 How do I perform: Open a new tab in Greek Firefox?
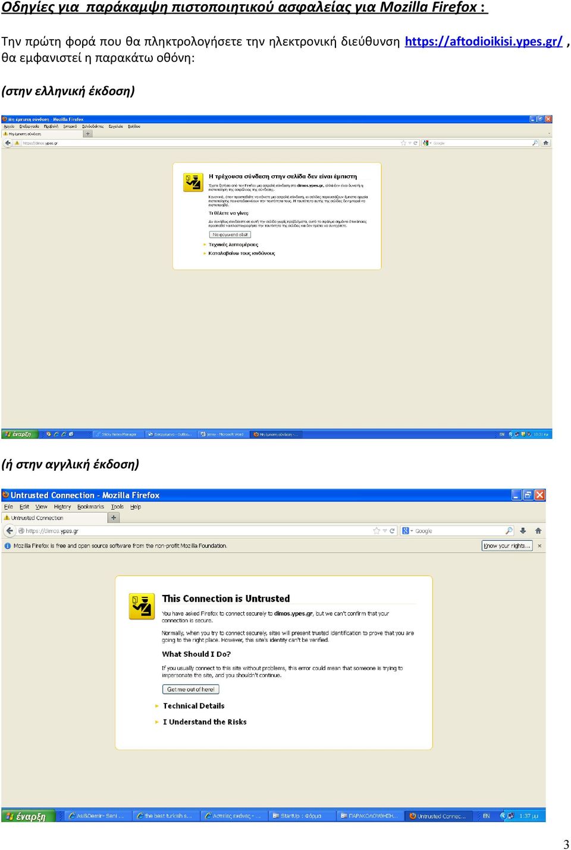(88, 134)
